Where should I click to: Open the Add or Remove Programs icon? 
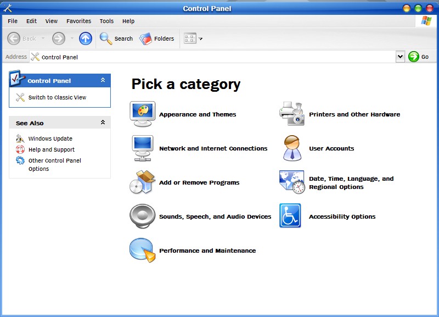point(143,182)
